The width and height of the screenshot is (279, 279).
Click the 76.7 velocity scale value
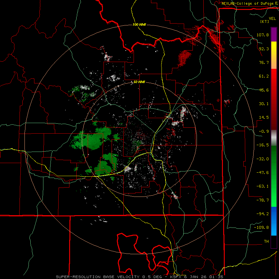tap(264, 62)
